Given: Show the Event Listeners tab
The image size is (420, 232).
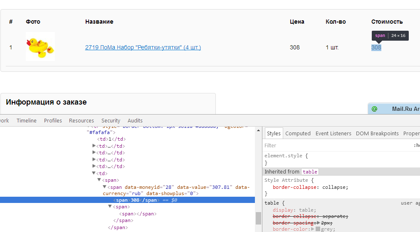Looking at the screenshot, I should click(333, 133).
